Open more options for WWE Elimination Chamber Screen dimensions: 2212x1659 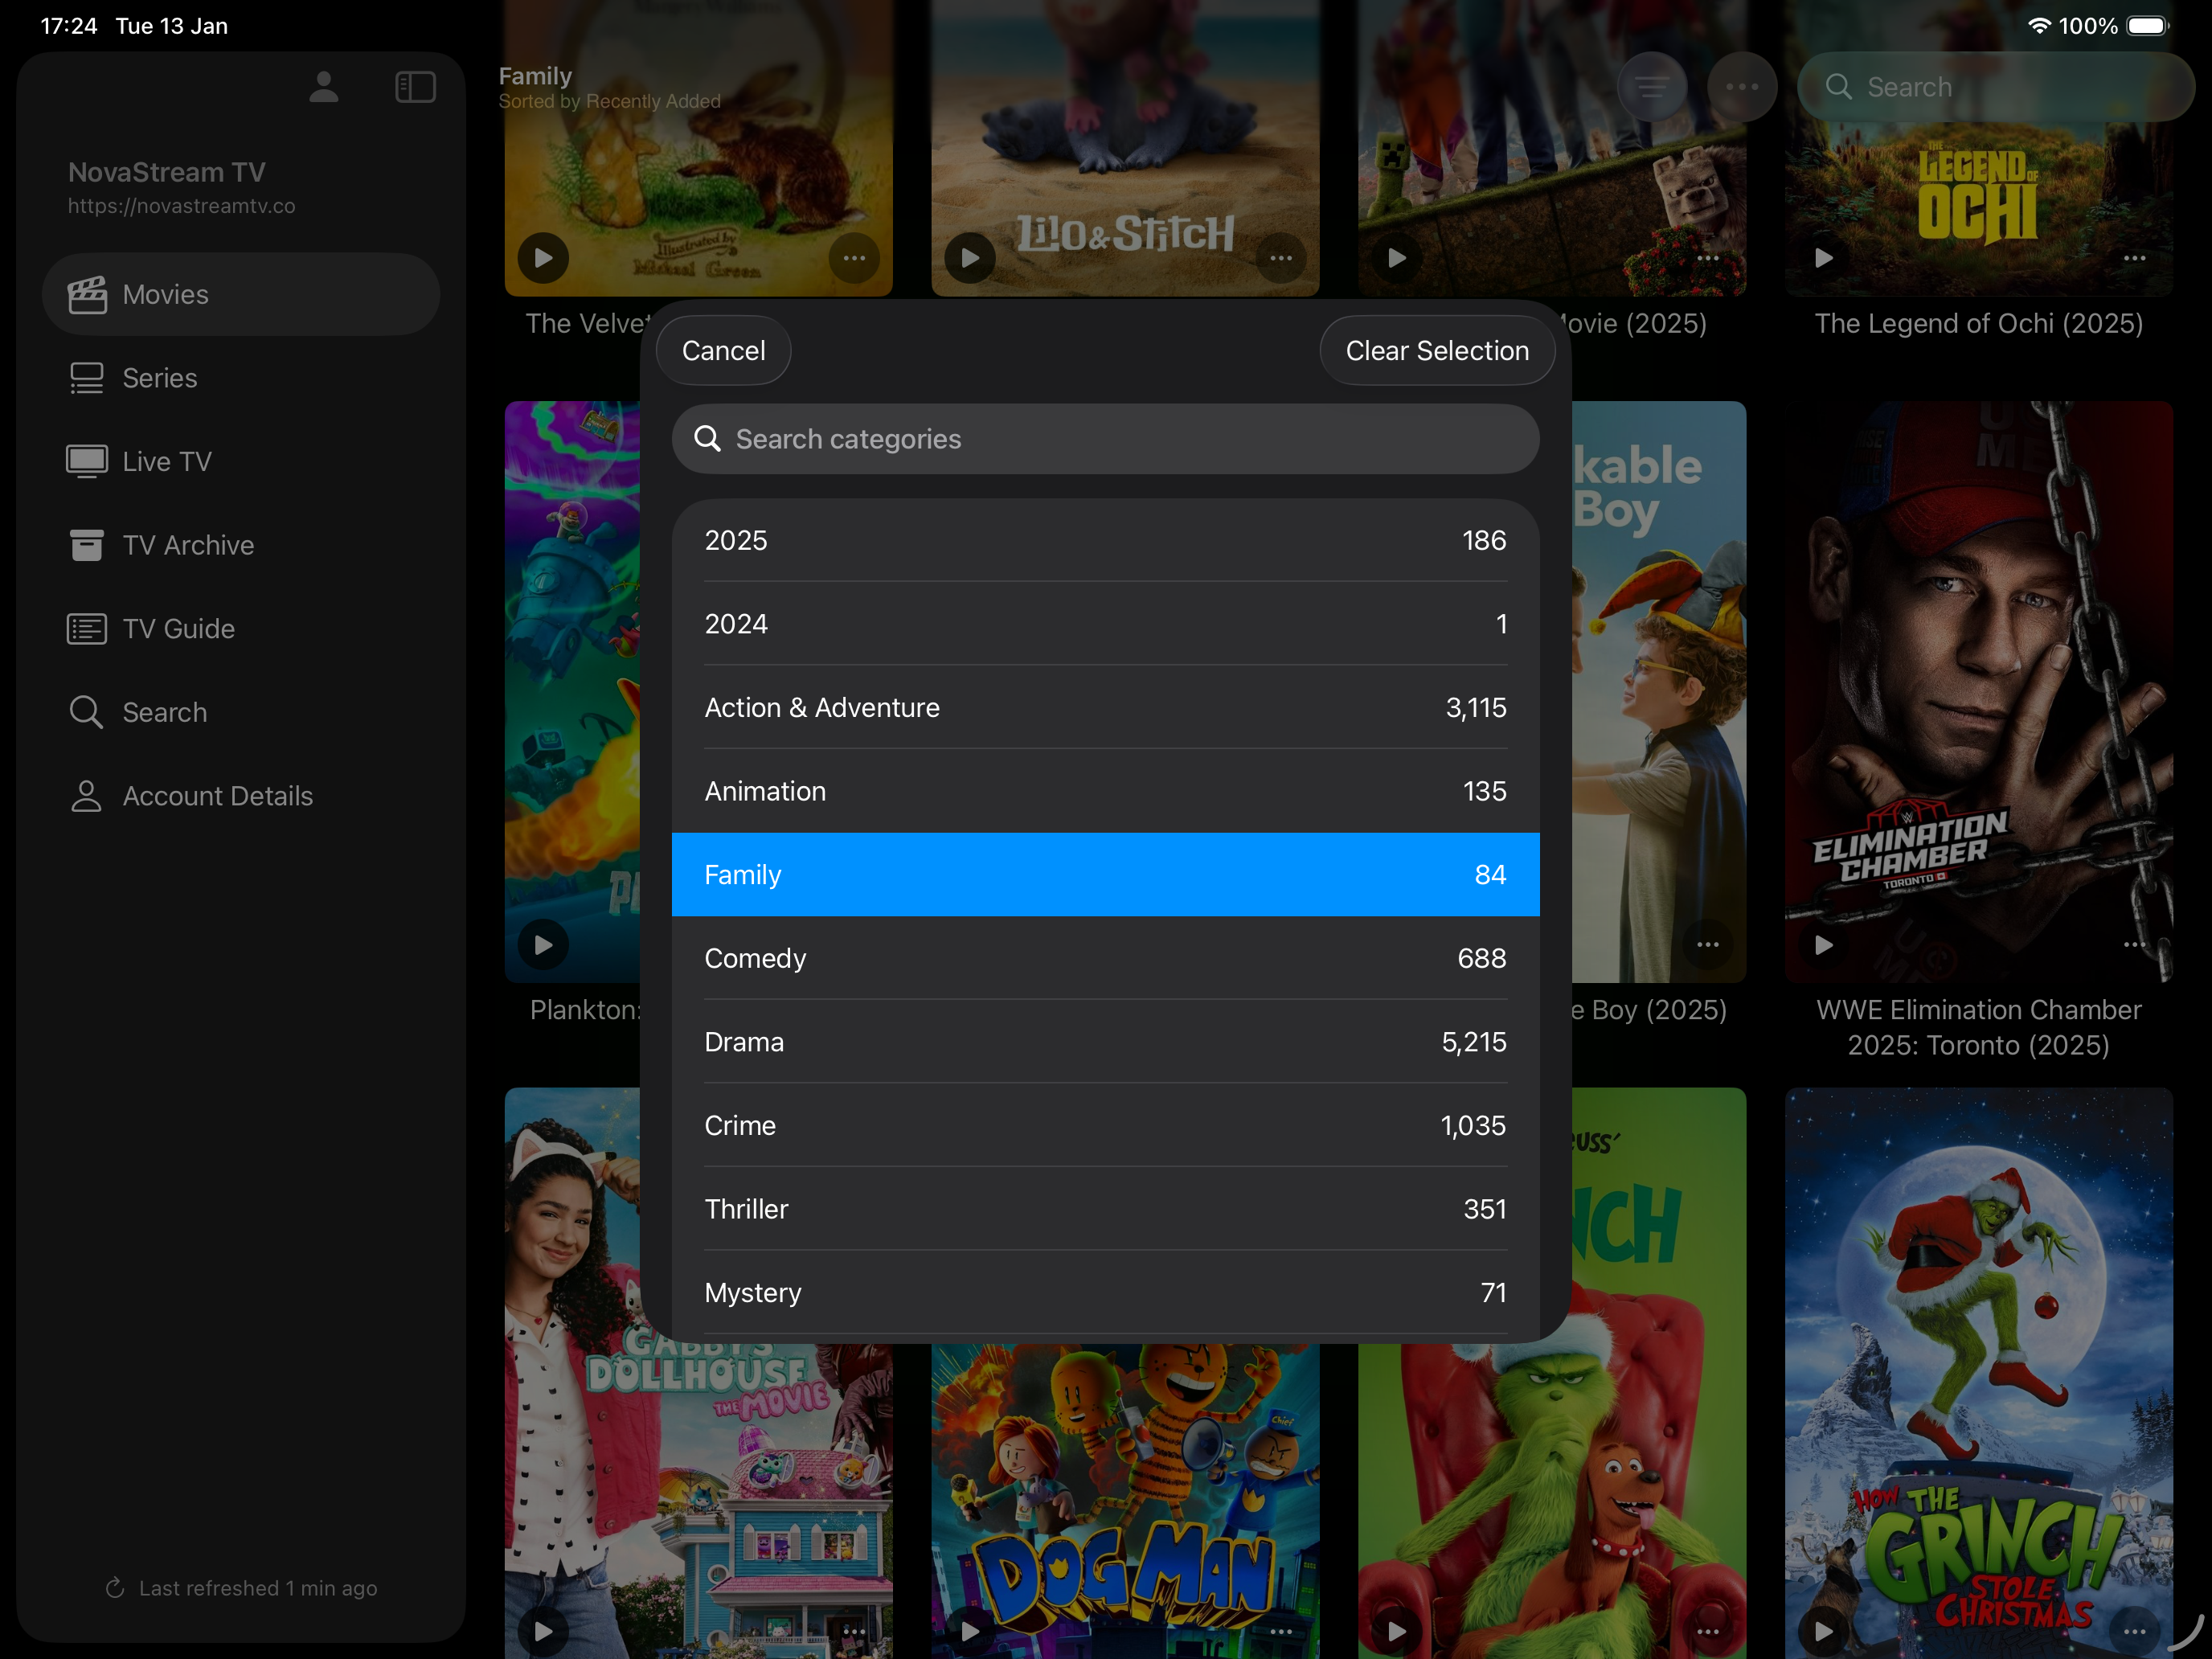[x=2135, y=945]
